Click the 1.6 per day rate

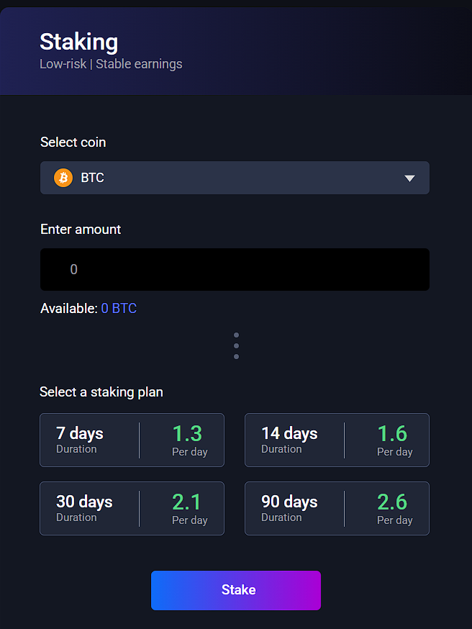click(x=392, y=434)
